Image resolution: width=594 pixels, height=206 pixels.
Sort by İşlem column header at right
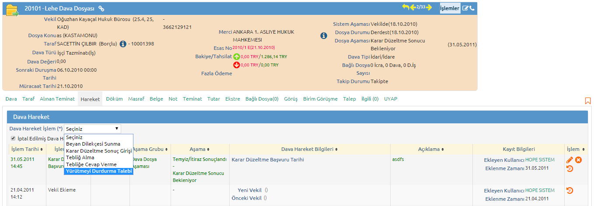(x=576, y=149)
